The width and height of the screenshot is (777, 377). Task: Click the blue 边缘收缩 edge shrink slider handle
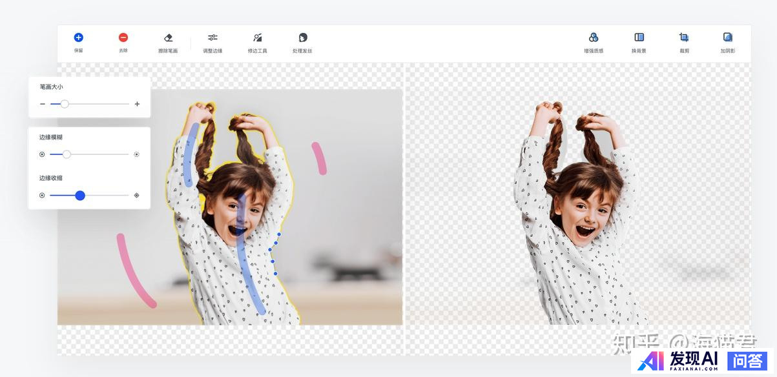[80, 195]
